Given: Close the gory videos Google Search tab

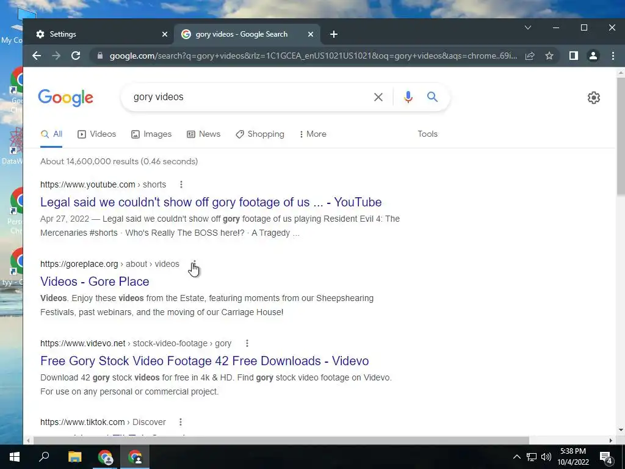Looking at the screenshot, I should 311,34.
